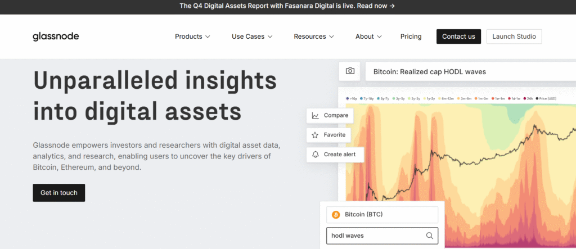
Task: Toggle the 3y-5y legend series
Action: coord(399,98)
